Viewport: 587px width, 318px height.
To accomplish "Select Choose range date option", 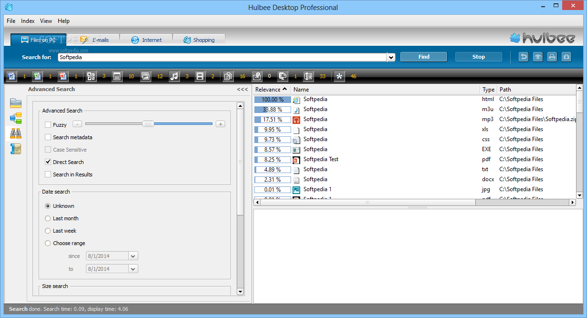I will click(x=48, y=243).
